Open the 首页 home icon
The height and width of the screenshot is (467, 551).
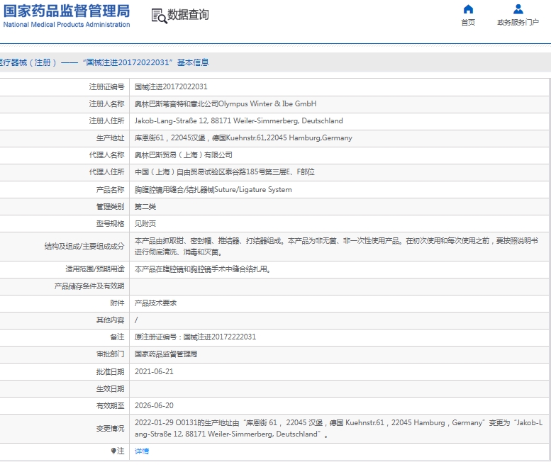468,9
